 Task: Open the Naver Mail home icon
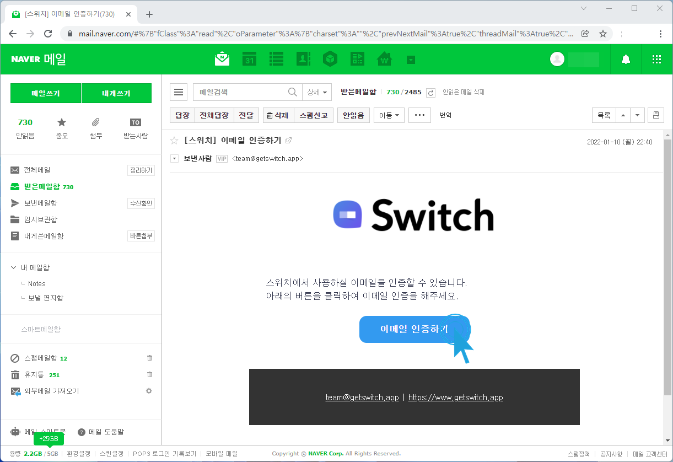tap(222, 58)
